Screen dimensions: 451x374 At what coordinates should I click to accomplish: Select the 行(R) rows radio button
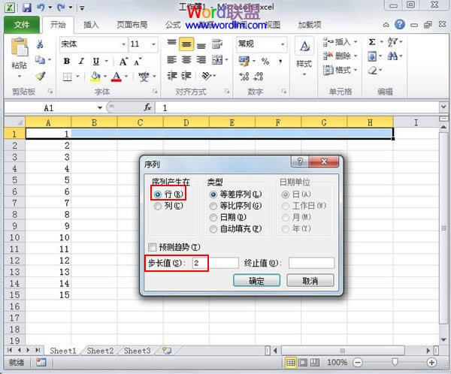pos(157,195)
